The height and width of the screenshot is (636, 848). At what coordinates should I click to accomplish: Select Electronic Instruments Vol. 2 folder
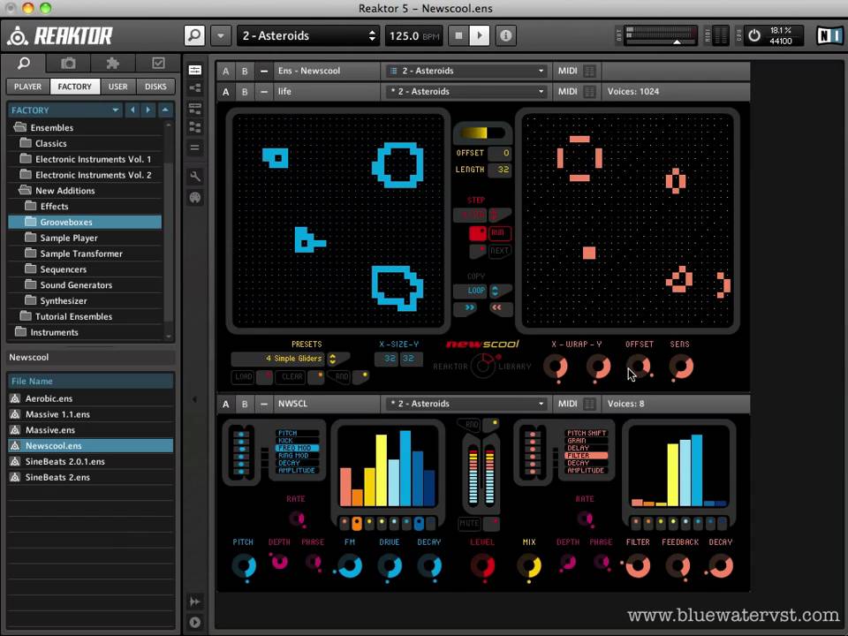pyautogui.click(x=93, y=175)
